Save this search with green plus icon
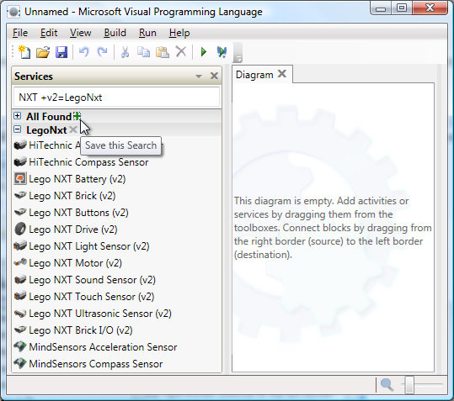 click(77, 116)
